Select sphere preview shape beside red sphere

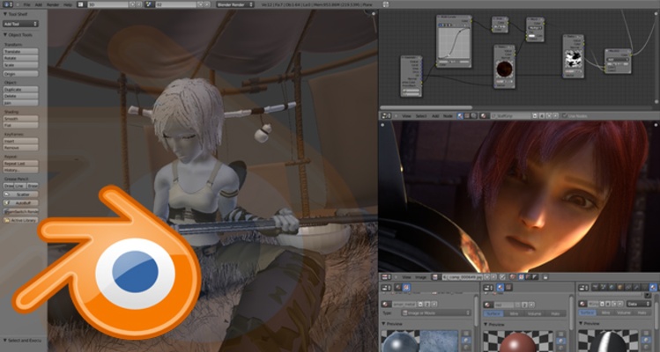coord(560,341)
